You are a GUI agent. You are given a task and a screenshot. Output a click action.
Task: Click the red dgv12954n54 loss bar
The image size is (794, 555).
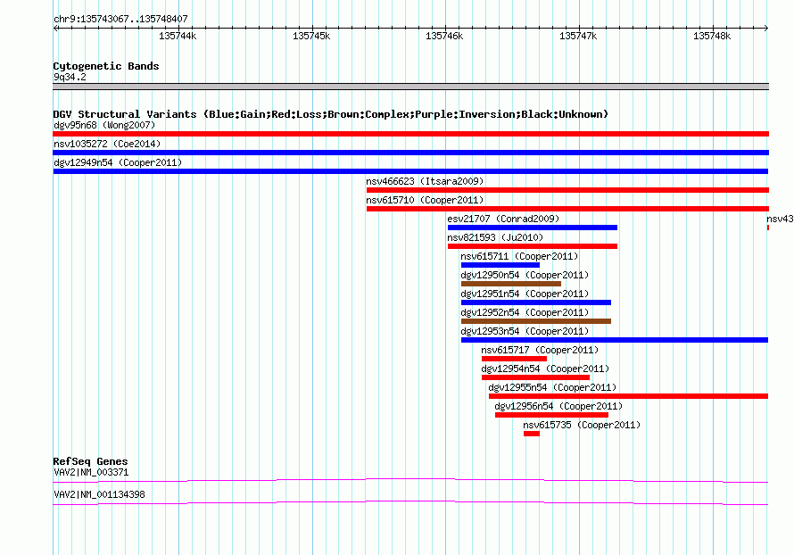(536, 377)
